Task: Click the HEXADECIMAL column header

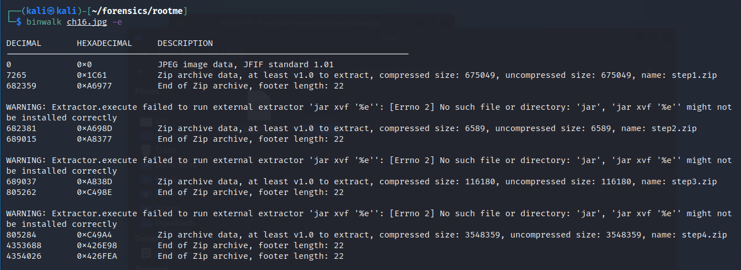Action: (105, 43)
